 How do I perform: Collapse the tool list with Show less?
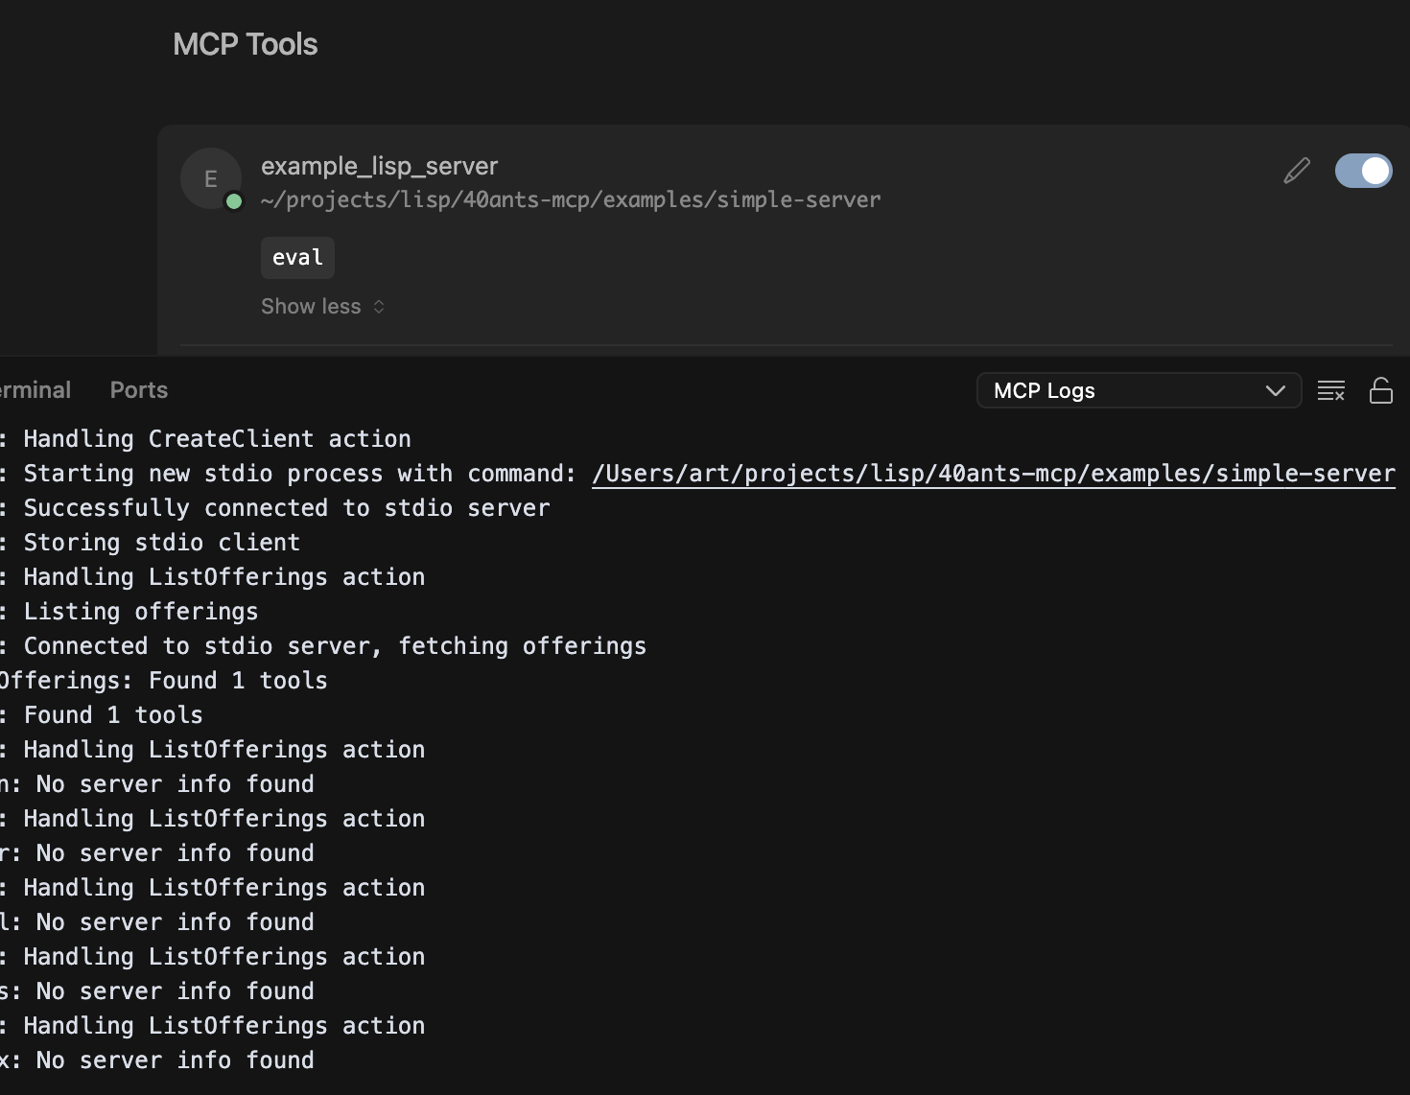(322, 307)
